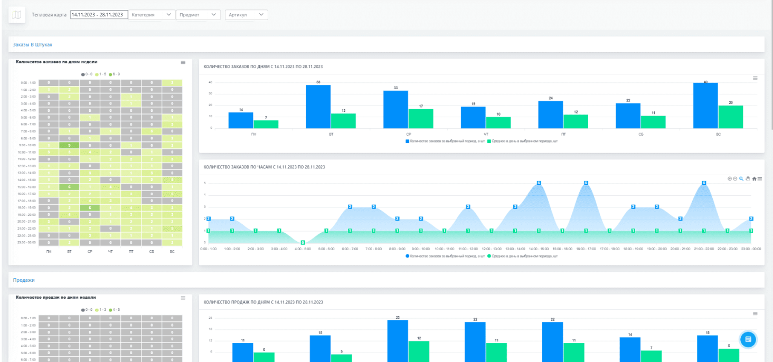Click the '0:00 - 1:00' row label in orders heatmap
Image resolution: width=773 pixels, height=362 pixels.
(x=28, y=83)
